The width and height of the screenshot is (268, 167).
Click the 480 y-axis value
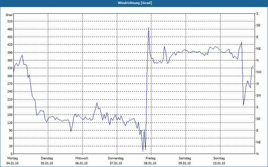pyautogui.click(x=10, y=29)
